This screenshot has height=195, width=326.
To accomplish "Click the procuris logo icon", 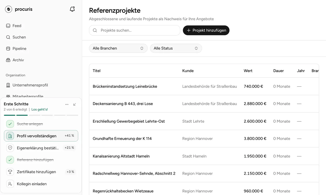I will [8, 9].
